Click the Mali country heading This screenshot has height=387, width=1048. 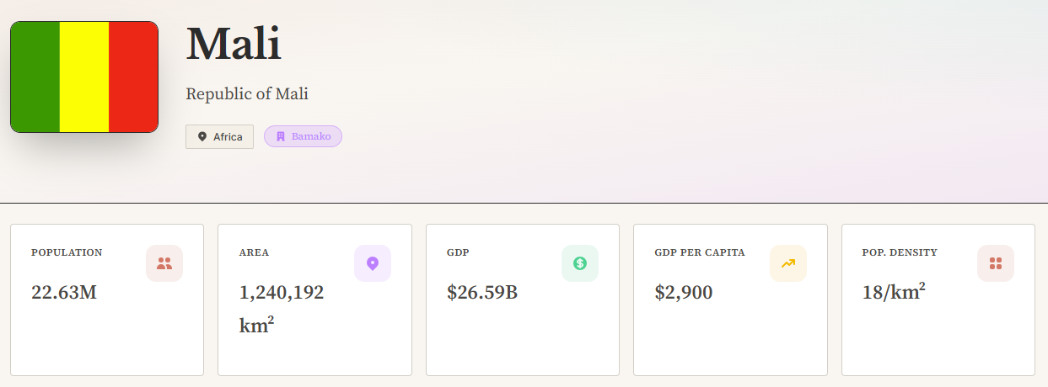(234, 44)
